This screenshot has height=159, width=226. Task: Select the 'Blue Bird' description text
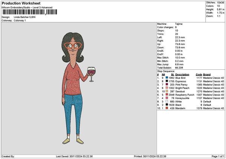tap(180, 78)
